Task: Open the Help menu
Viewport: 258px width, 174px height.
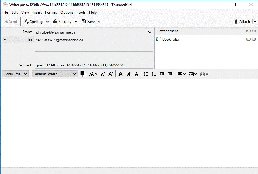Action: point(93,12)
